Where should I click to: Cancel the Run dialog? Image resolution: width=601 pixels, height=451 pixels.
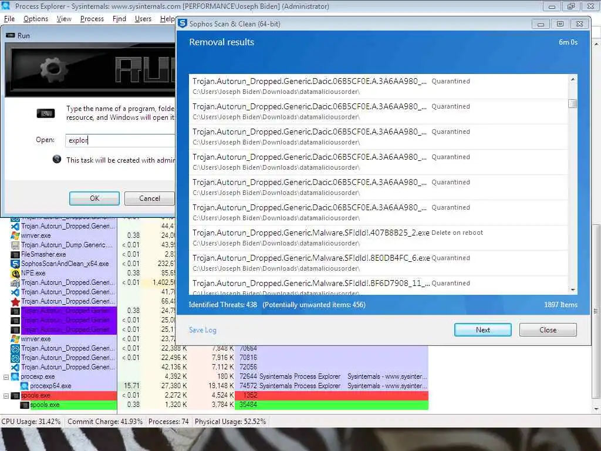pyautogui.click(x=150, y=198)
